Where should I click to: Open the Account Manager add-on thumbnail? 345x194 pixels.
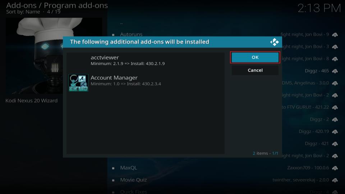(79, 83)
